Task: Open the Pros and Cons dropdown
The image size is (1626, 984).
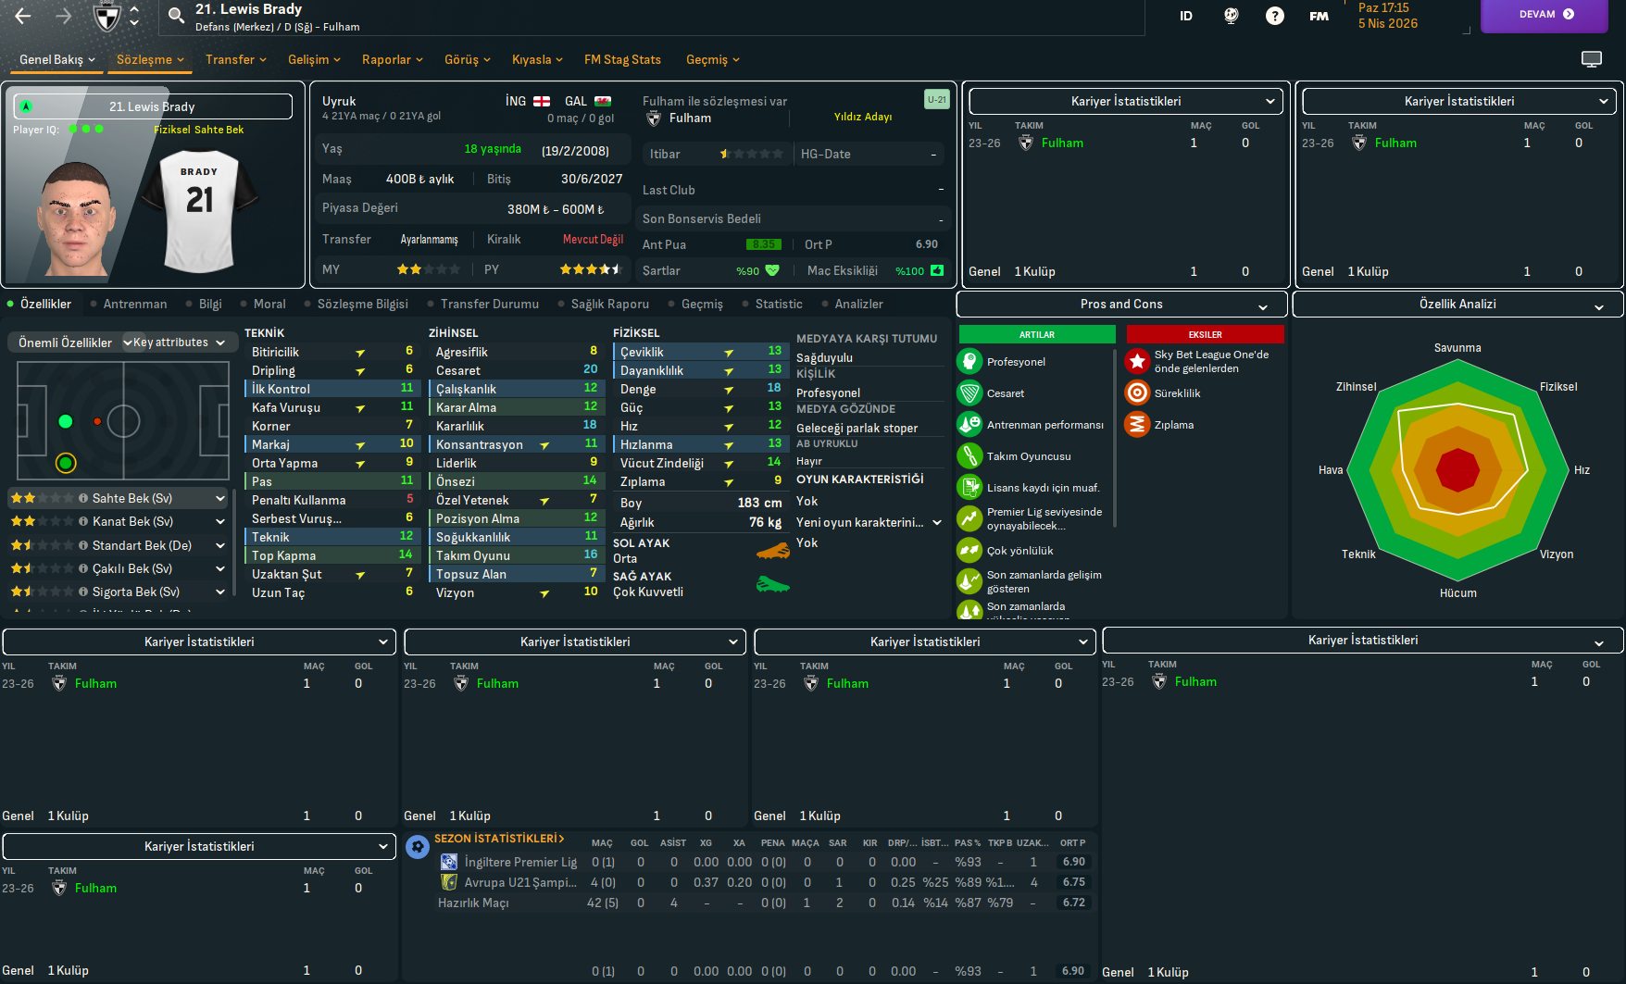Action: pos(1121,304)
